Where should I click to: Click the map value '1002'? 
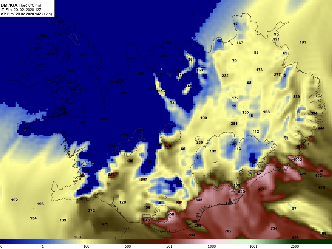[x=297, y=160]
